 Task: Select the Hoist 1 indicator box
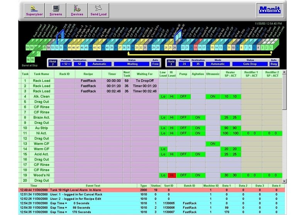pyautogui.click(x=171, y=63)
